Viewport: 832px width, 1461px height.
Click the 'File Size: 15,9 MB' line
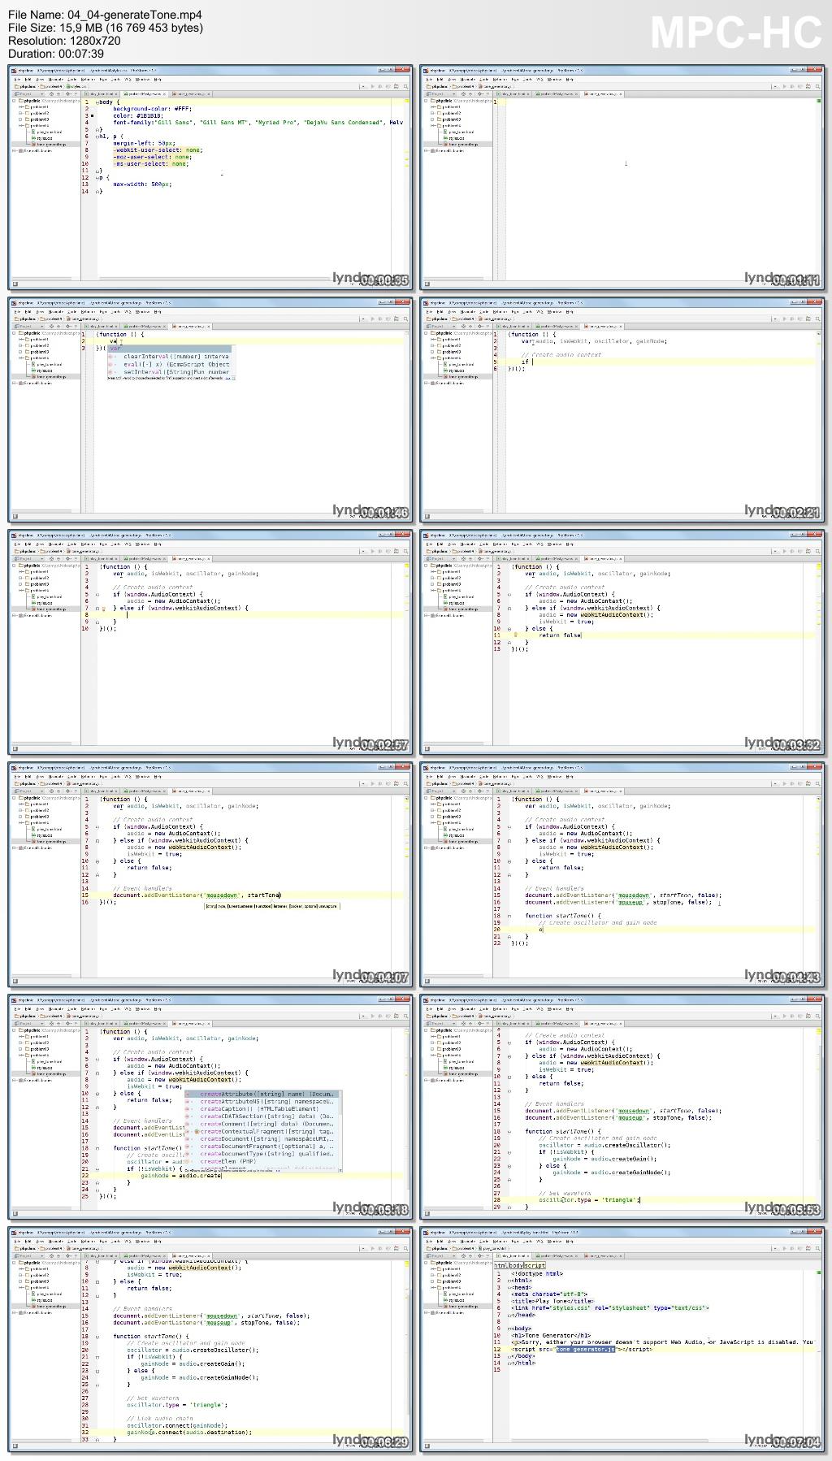click(x=106, y=28)
